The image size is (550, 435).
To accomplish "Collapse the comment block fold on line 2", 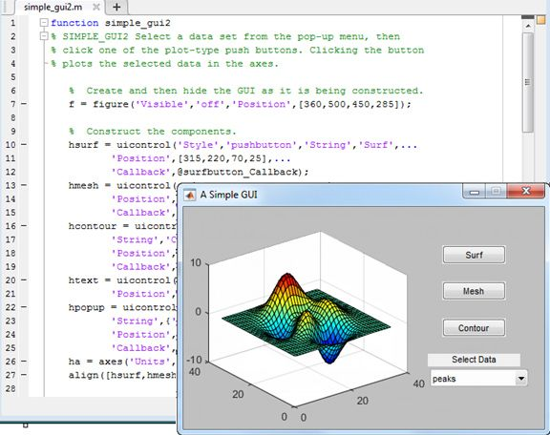I will (x=44, y=36).
